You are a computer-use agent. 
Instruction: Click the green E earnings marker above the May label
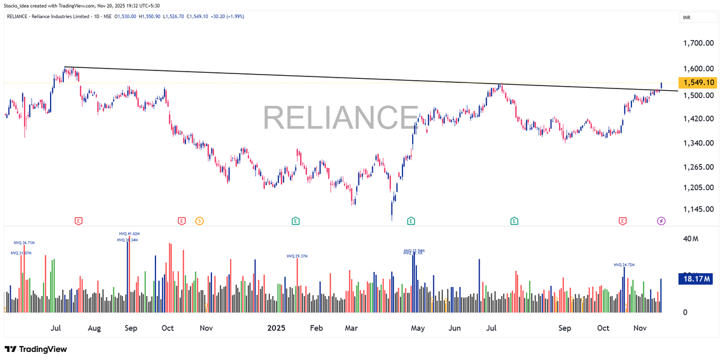coord(411,221)
